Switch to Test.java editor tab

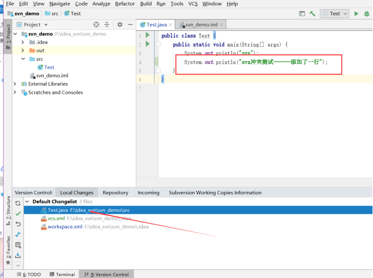(154, 25)
